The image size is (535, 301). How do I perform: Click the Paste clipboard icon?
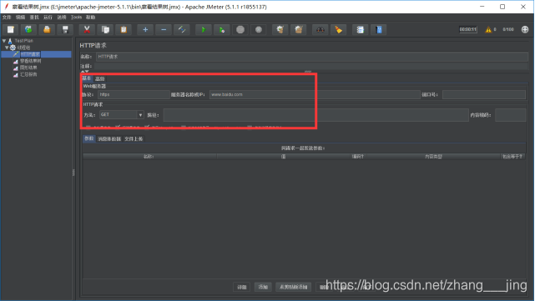click(124, 30)
